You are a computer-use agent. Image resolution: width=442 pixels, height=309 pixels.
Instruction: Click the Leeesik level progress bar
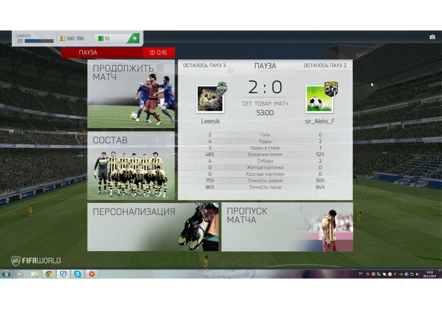39,41
